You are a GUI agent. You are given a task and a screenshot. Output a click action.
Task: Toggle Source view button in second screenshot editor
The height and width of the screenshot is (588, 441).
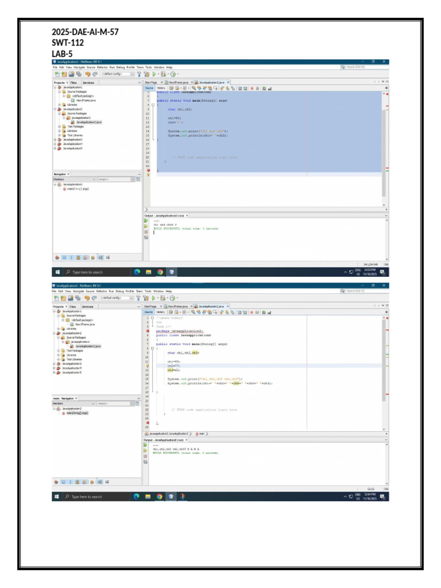149,312
